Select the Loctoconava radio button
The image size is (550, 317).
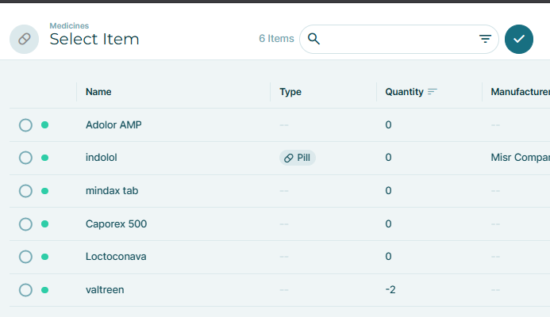25,257
